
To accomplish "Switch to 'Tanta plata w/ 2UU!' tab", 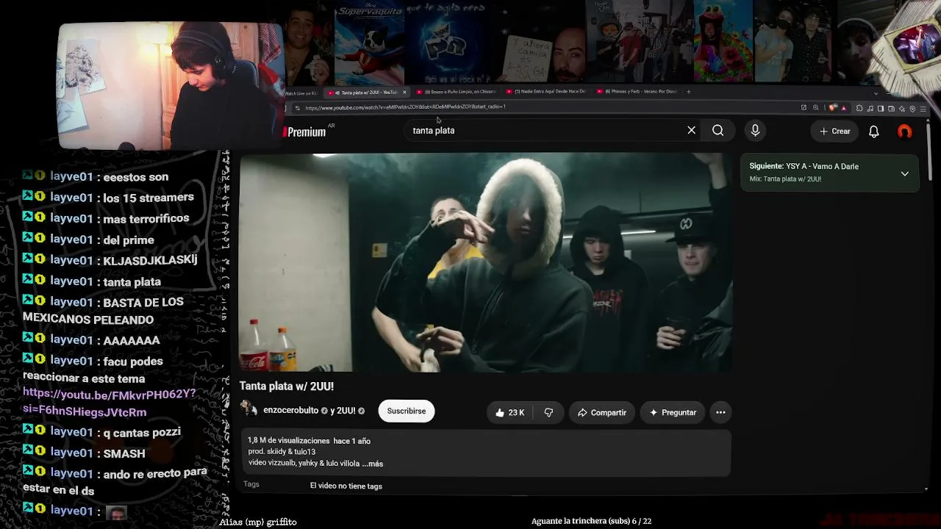I will pos(366,92).
